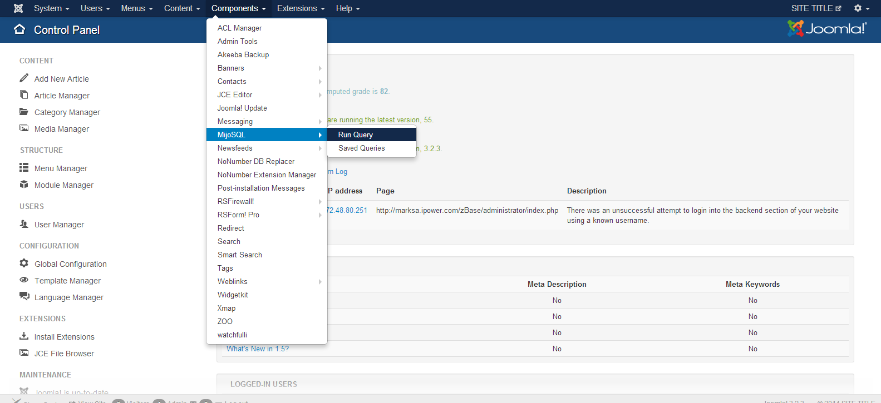
Task: Select Run Query in MijoSQL submenu
Action: (372, 135)
